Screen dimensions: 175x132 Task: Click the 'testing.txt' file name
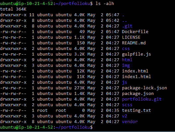136,110
